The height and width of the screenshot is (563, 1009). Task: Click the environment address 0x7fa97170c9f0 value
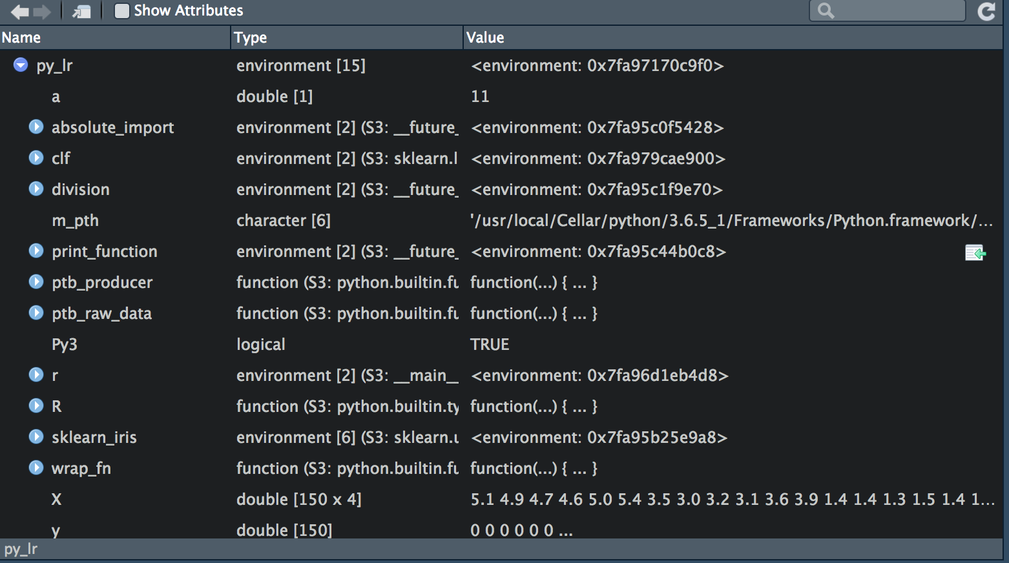click(598, 66)
